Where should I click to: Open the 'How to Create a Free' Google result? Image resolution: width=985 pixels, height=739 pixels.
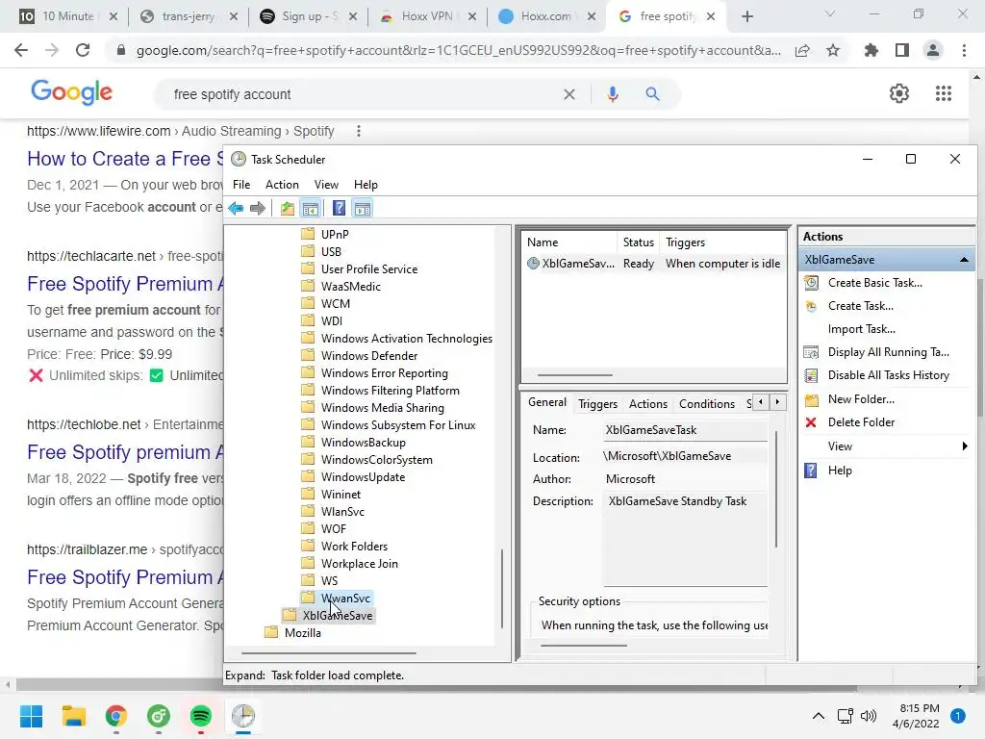(x=125, y=159)
